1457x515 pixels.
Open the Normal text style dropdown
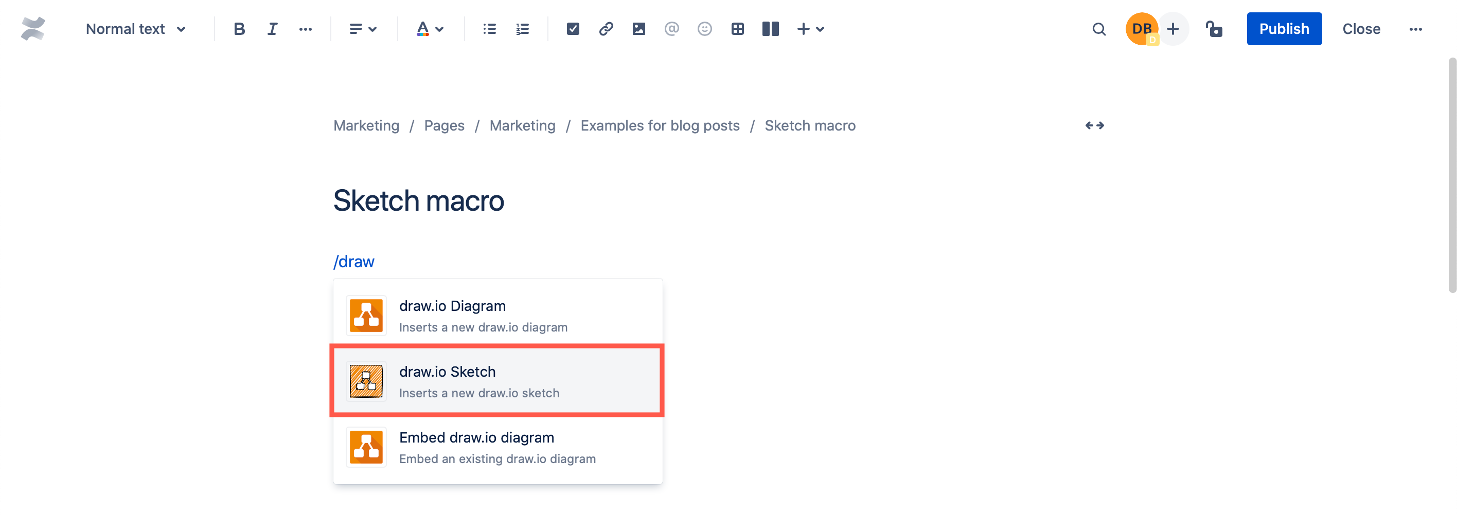pyautogui.click(x=135, y=29)
